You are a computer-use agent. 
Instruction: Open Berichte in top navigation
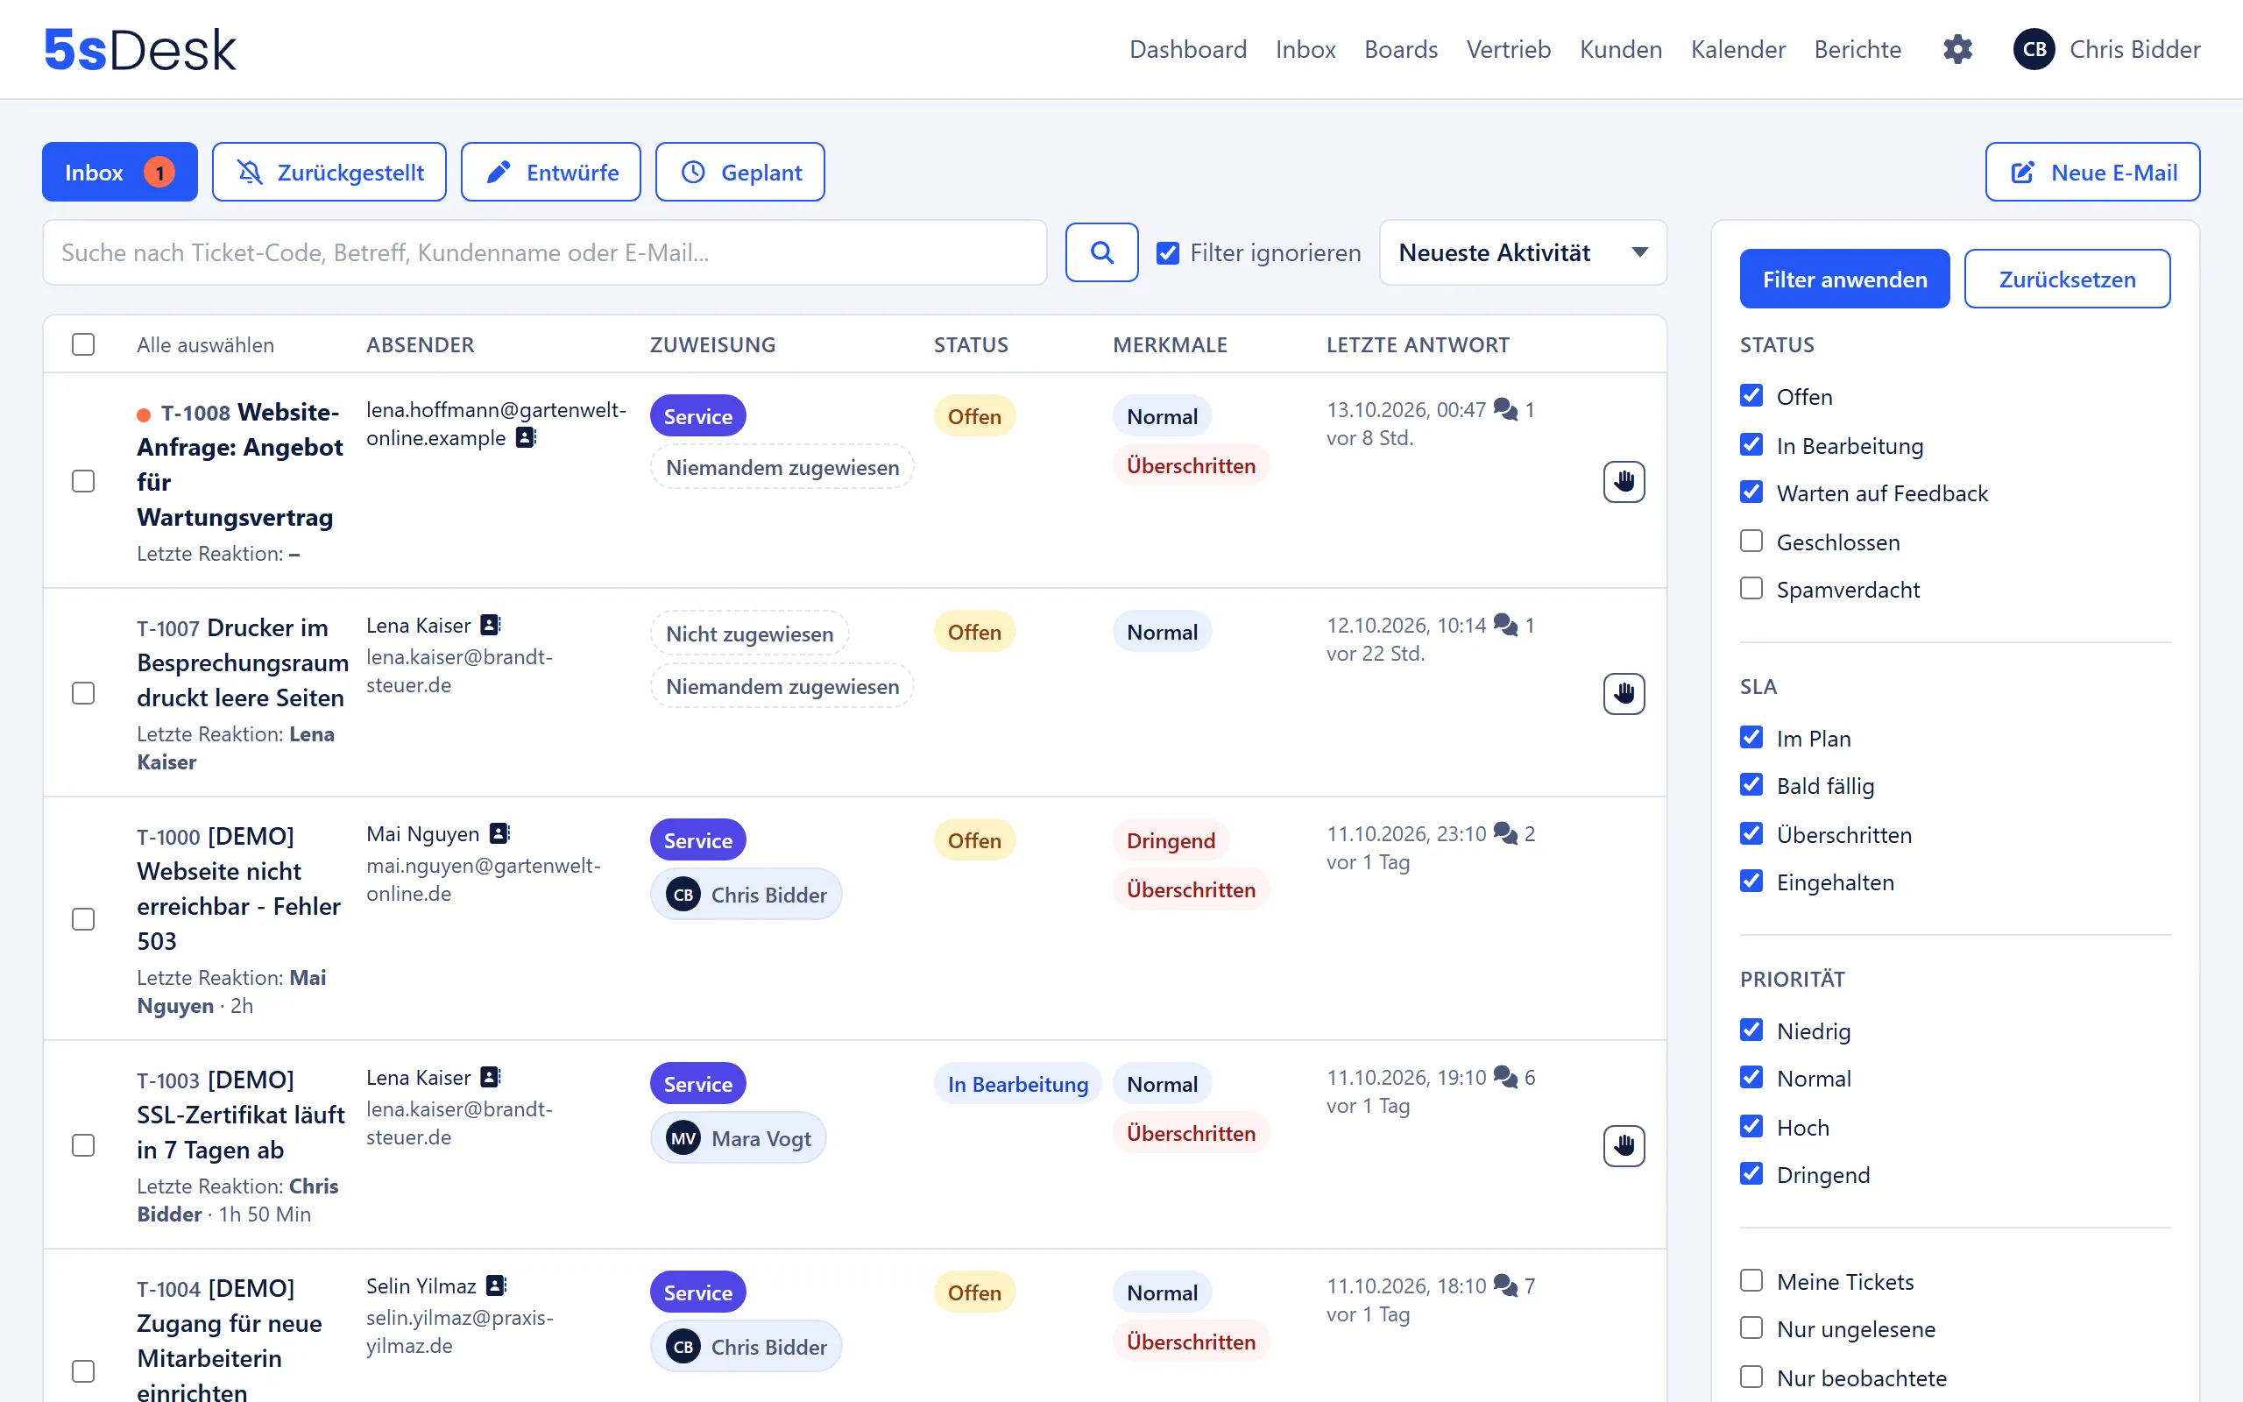click(1857, 49)
